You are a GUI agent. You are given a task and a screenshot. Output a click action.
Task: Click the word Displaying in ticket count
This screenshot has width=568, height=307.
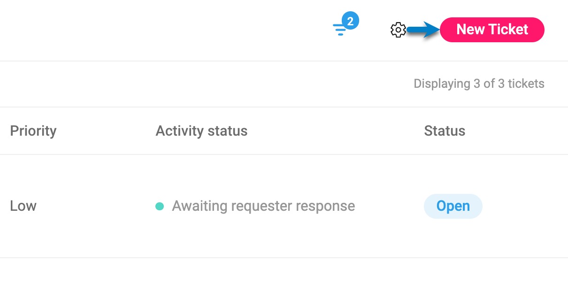click(442, 84)
